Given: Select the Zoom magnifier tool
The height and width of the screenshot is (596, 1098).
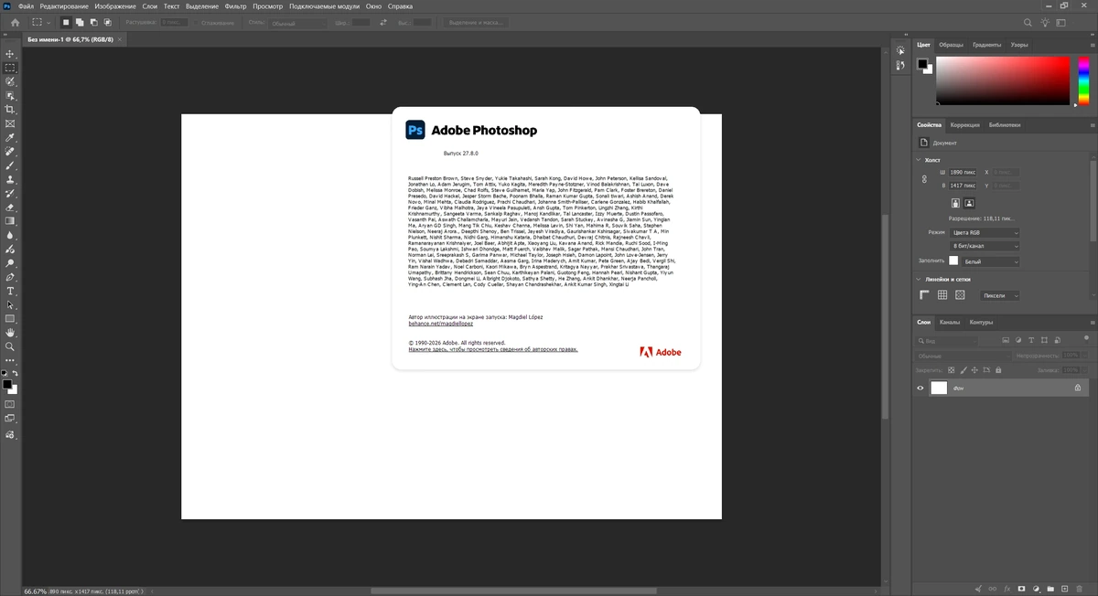Looking at the screenshot, I should [x=10, y=346].
